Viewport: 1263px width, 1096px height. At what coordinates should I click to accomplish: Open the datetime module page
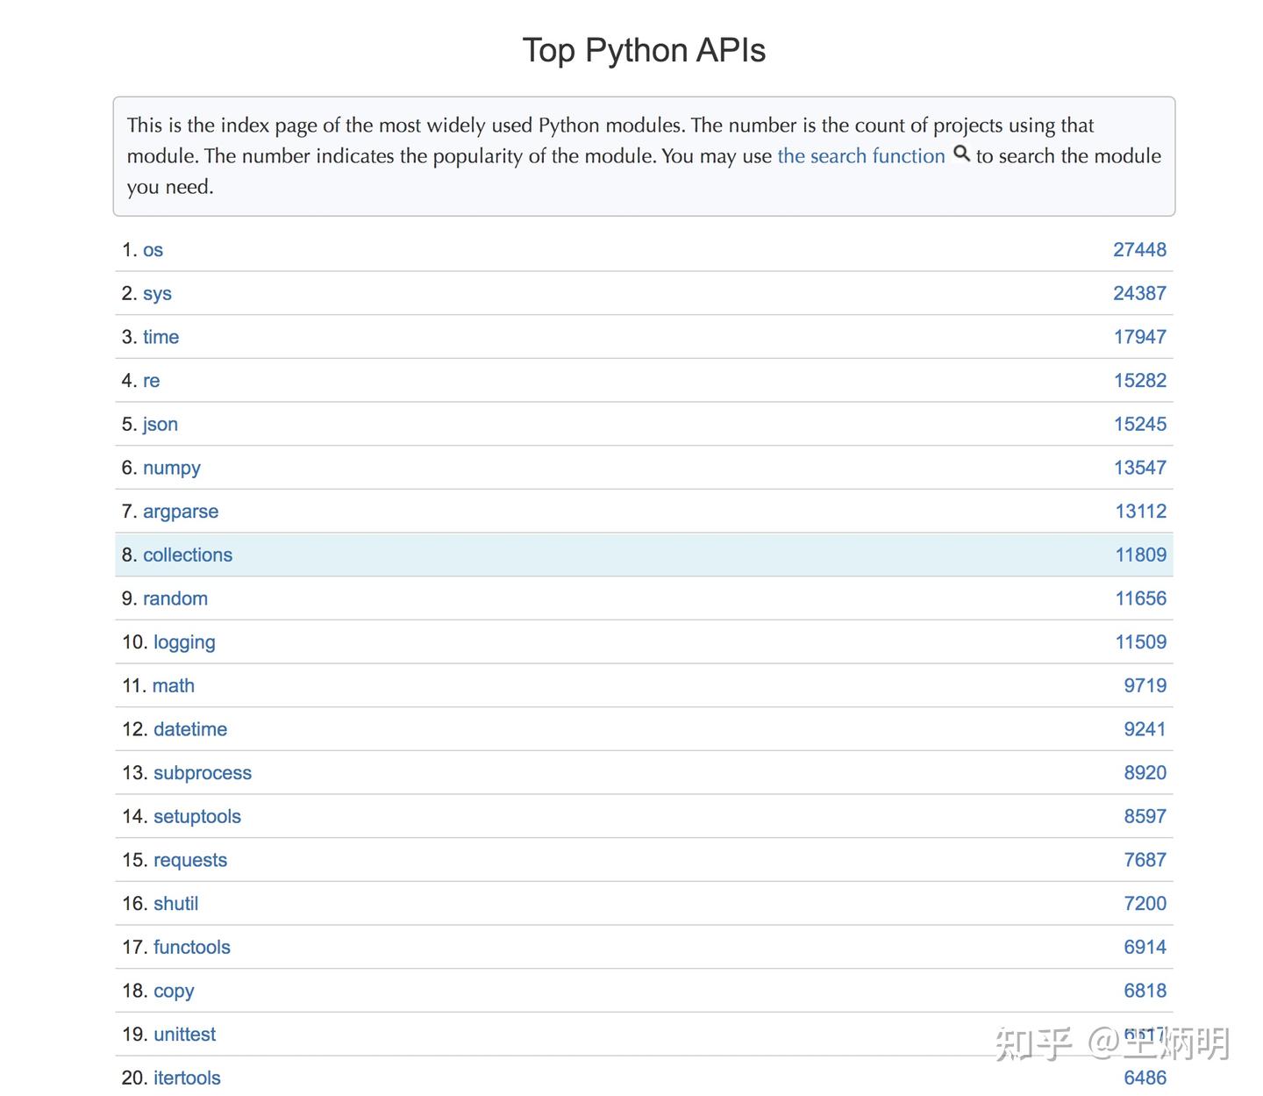coord(190,729)
